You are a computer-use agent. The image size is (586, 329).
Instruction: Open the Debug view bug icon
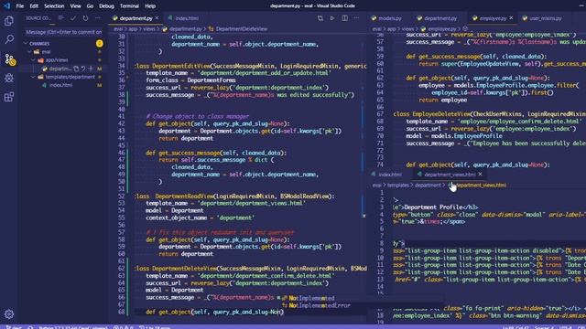tap(9, 78)
